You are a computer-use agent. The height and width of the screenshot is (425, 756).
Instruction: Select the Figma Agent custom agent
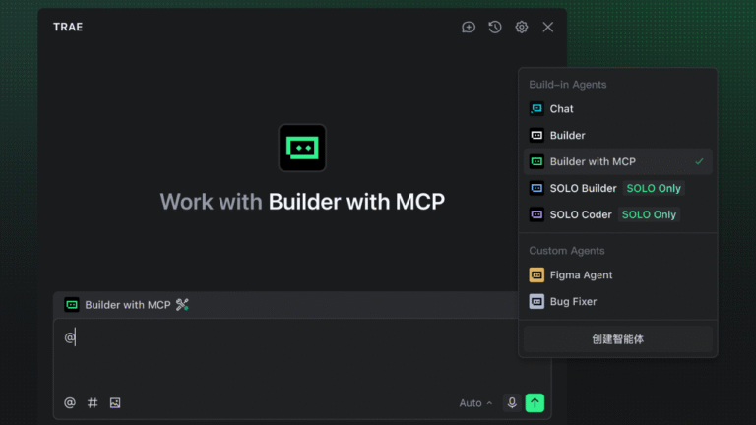tap(617, 275)
